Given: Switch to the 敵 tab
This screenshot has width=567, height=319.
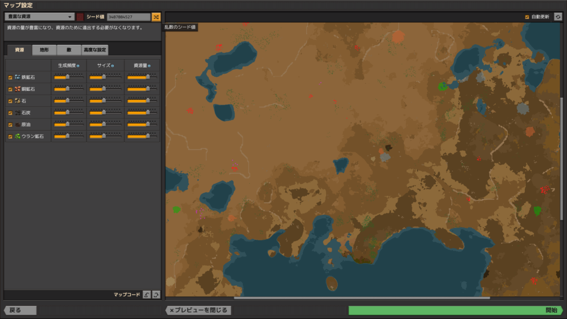Looking at the screenshot, I should tap(69, 50).
